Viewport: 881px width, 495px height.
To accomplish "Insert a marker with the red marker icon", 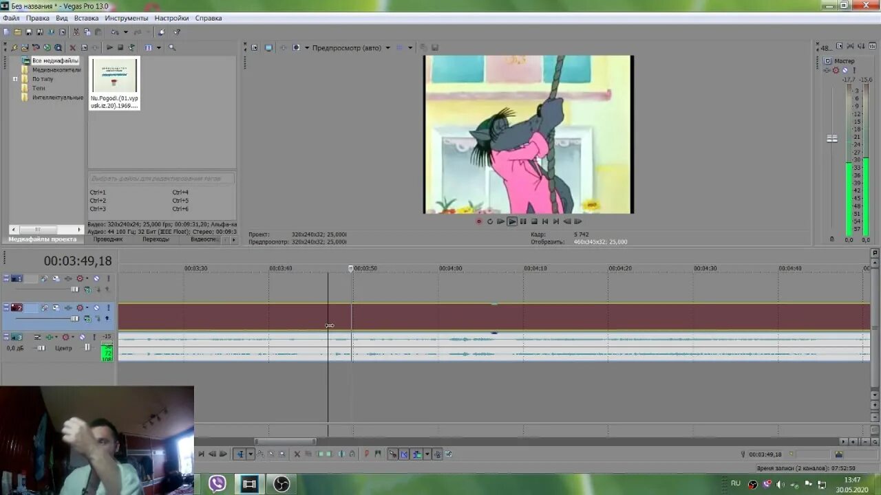I will (x=366, y=454).
